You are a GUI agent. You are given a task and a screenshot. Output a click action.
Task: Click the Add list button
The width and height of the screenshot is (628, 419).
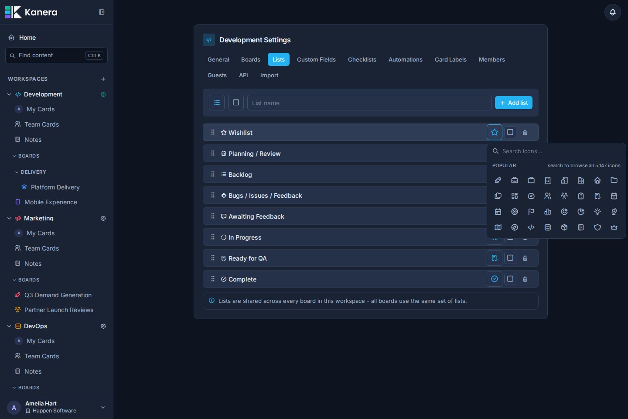514,103
